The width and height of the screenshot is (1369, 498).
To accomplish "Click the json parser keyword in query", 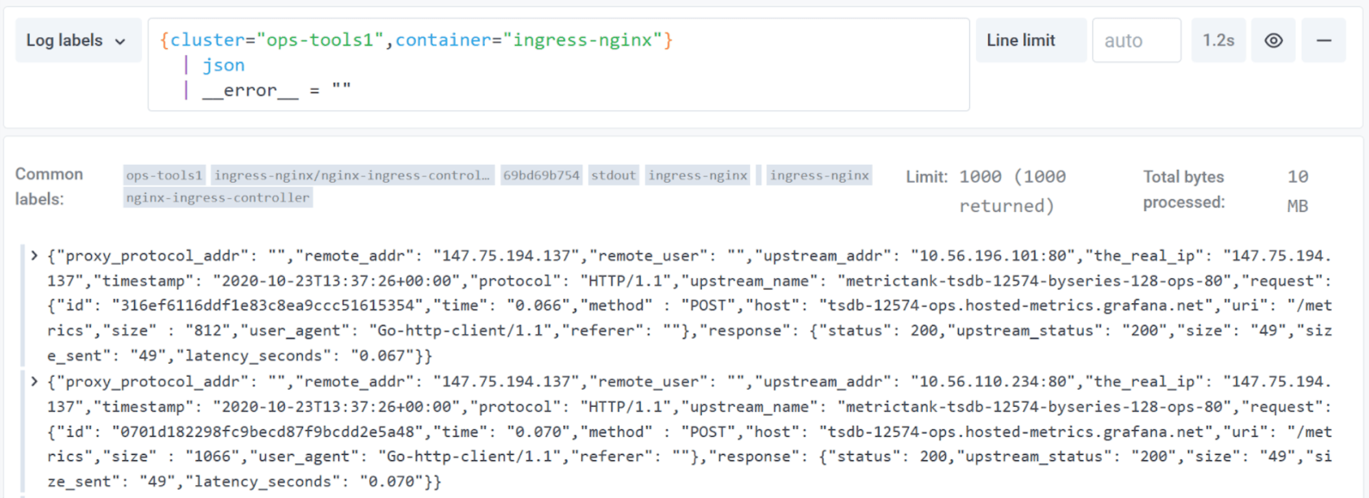I will (x=223, y=65).
